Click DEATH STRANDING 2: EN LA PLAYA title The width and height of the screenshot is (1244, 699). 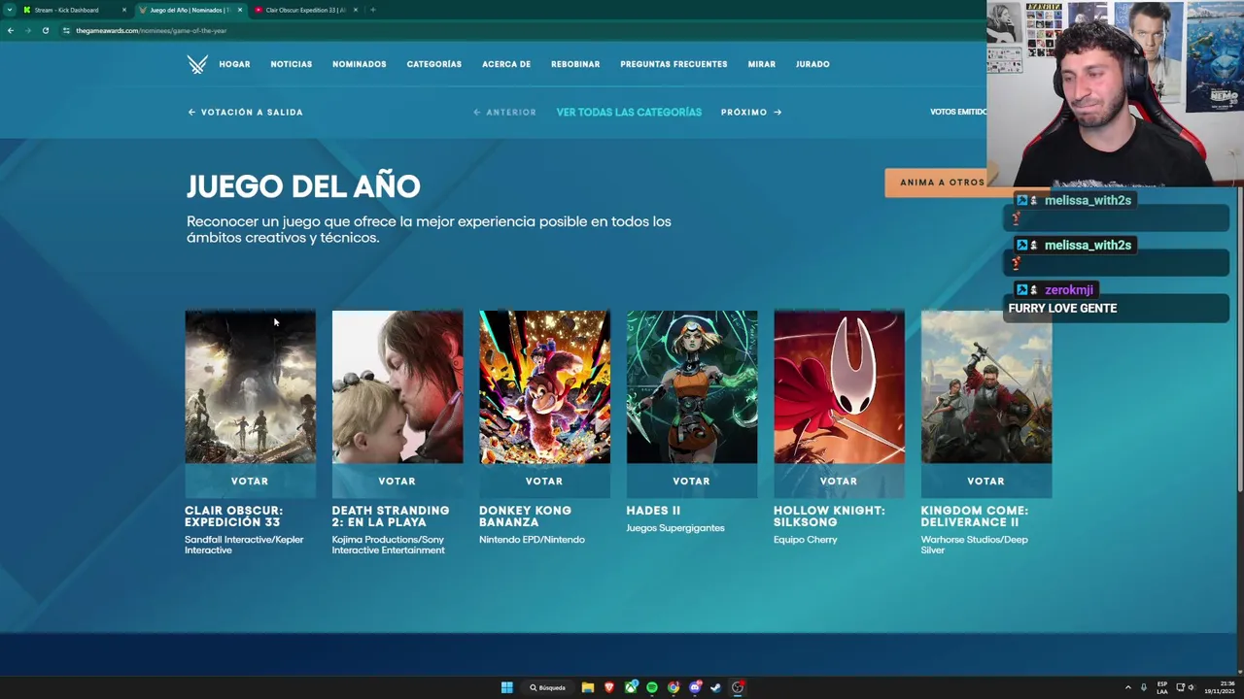point(391,516)
